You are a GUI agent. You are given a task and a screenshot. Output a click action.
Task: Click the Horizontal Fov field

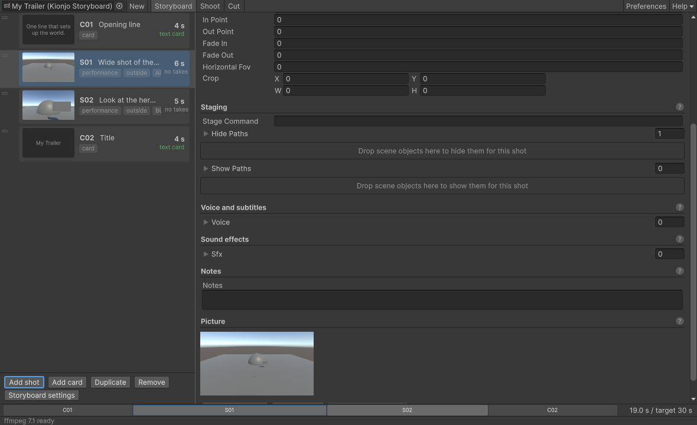pyautogui.click(x=478, y=67)
